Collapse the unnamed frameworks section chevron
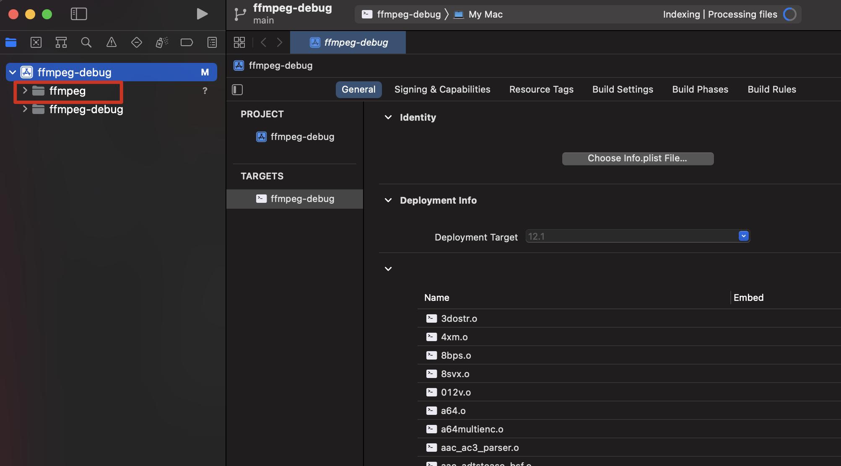Screen dimensions: 841x466 coord(388,269)
